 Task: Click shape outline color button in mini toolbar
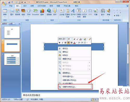pyautogui.click(x=85, y=39)
